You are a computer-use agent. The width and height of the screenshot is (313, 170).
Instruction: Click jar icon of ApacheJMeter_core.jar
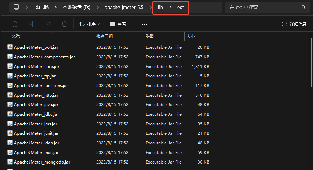click(x=10, y=66)
